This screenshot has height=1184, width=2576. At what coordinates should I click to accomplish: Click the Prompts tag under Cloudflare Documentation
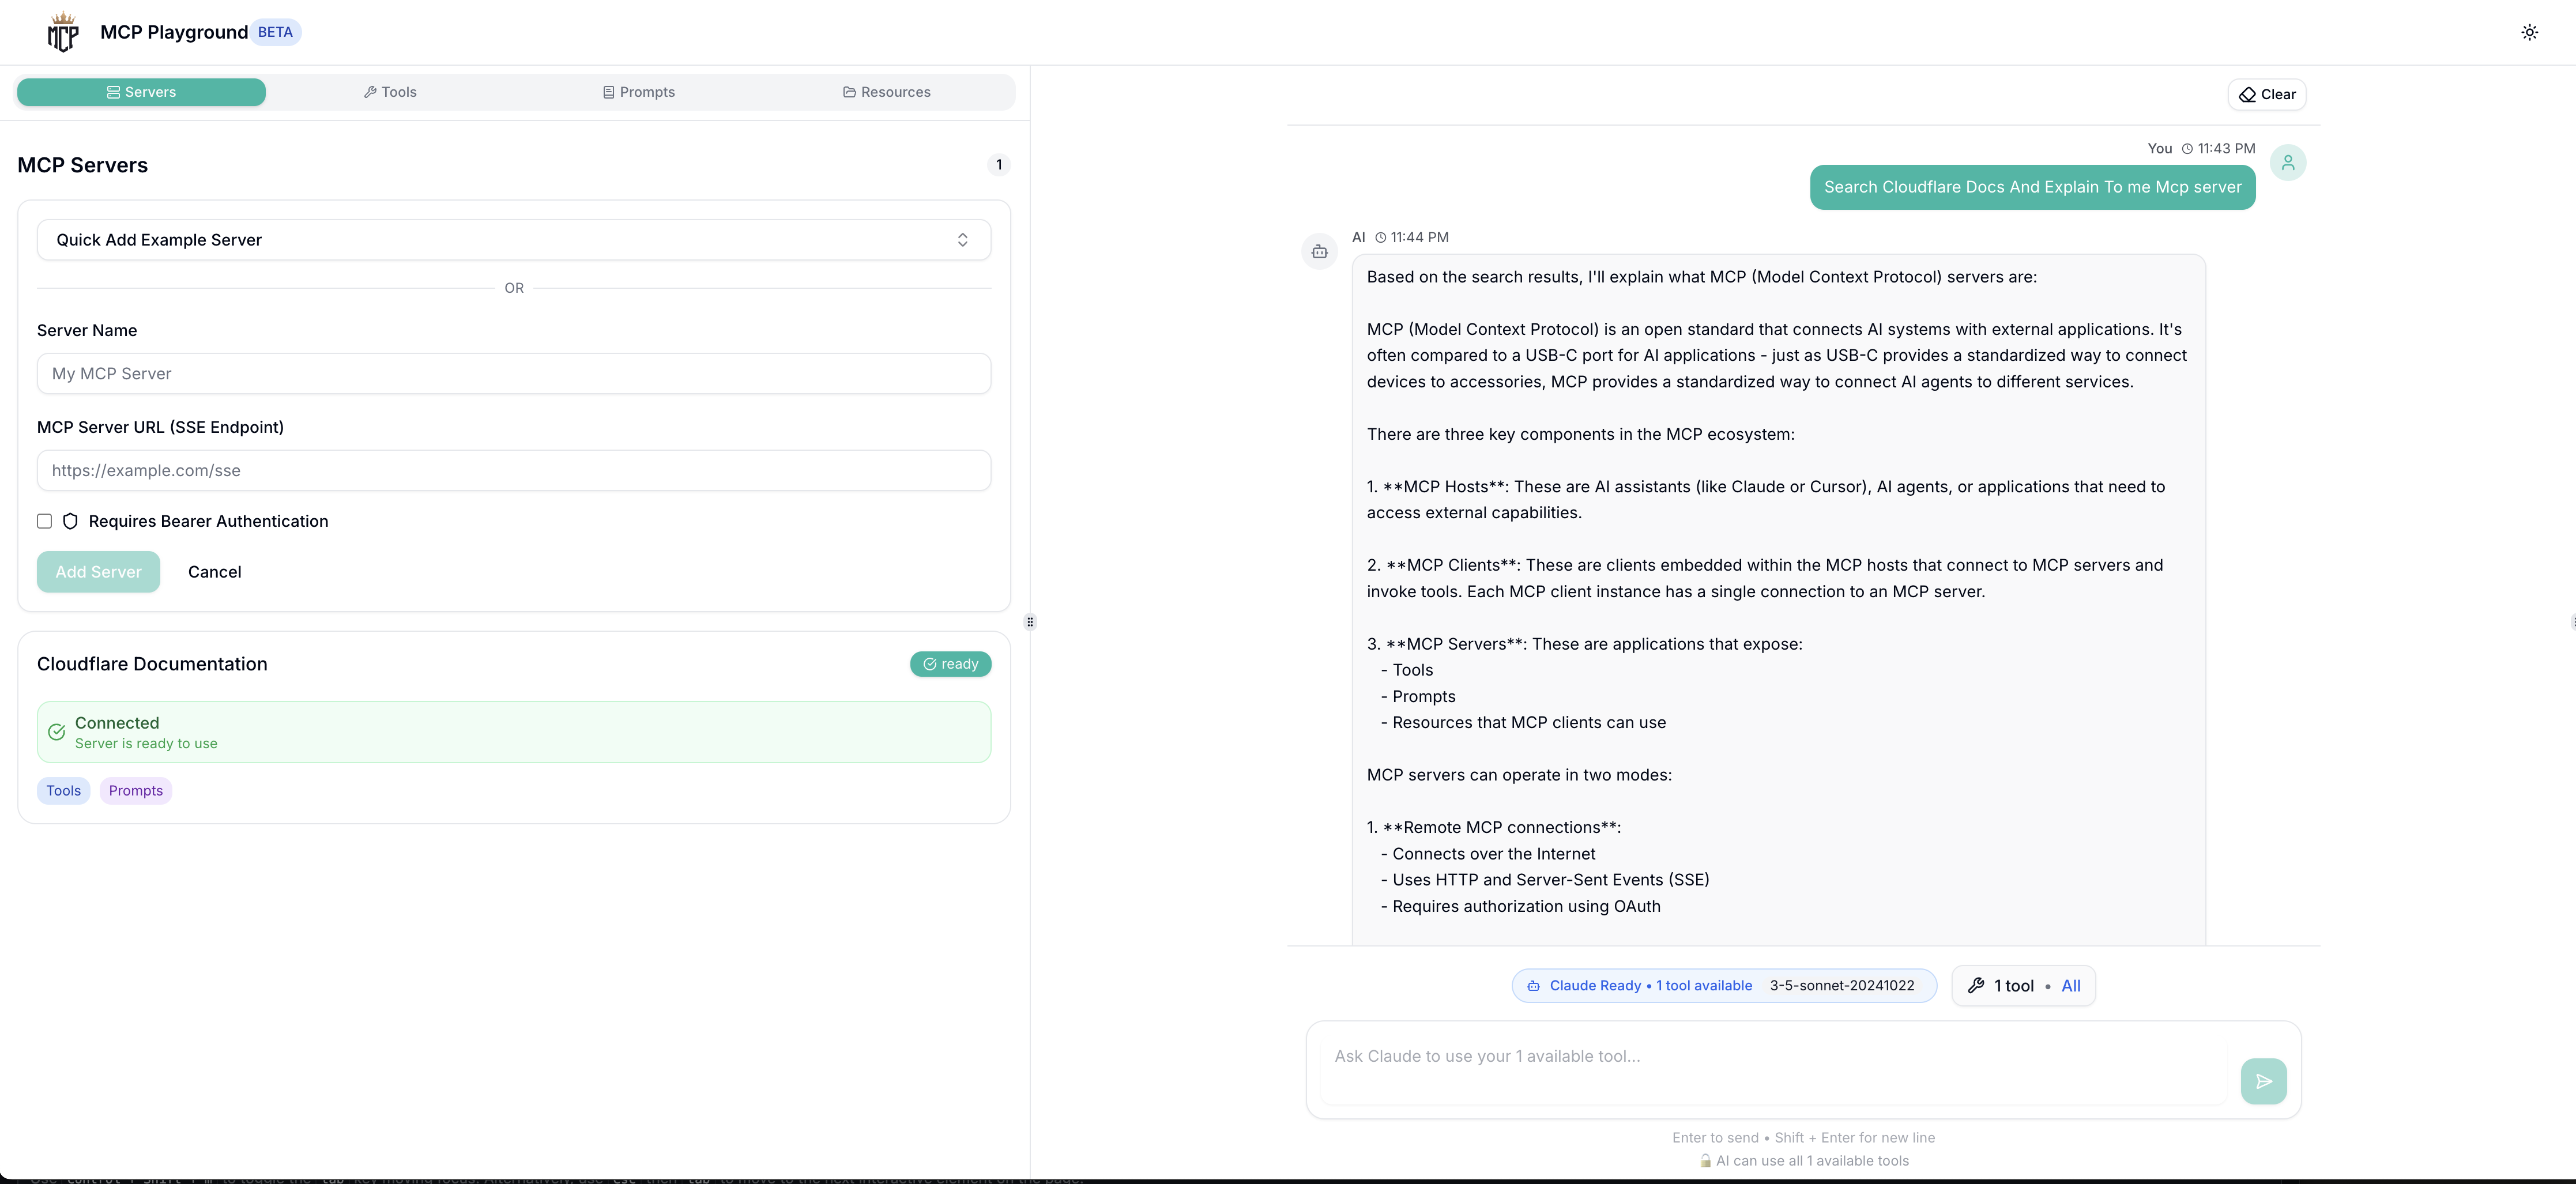click(x=136, y=791)
